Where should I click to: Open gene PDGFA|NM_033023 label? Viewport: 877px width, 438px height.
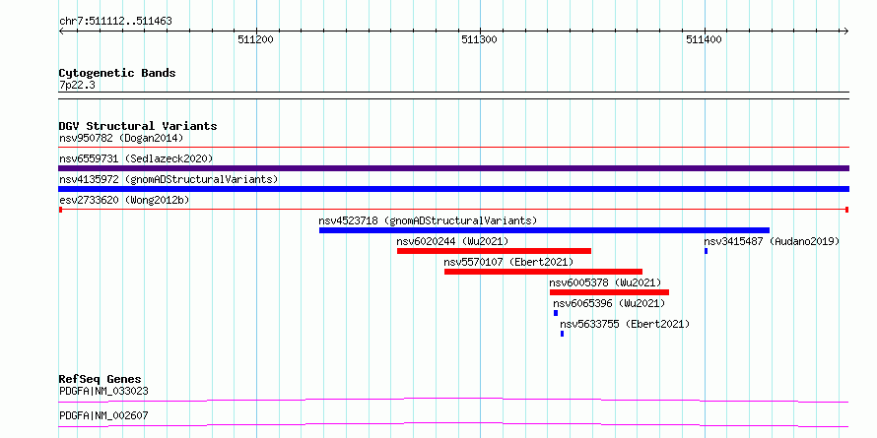(103, 391)
